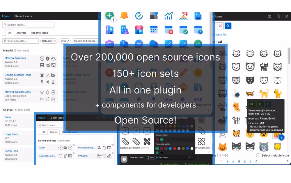
Task: Open the Import tab in top-left window
Action: tap(6, 16)
